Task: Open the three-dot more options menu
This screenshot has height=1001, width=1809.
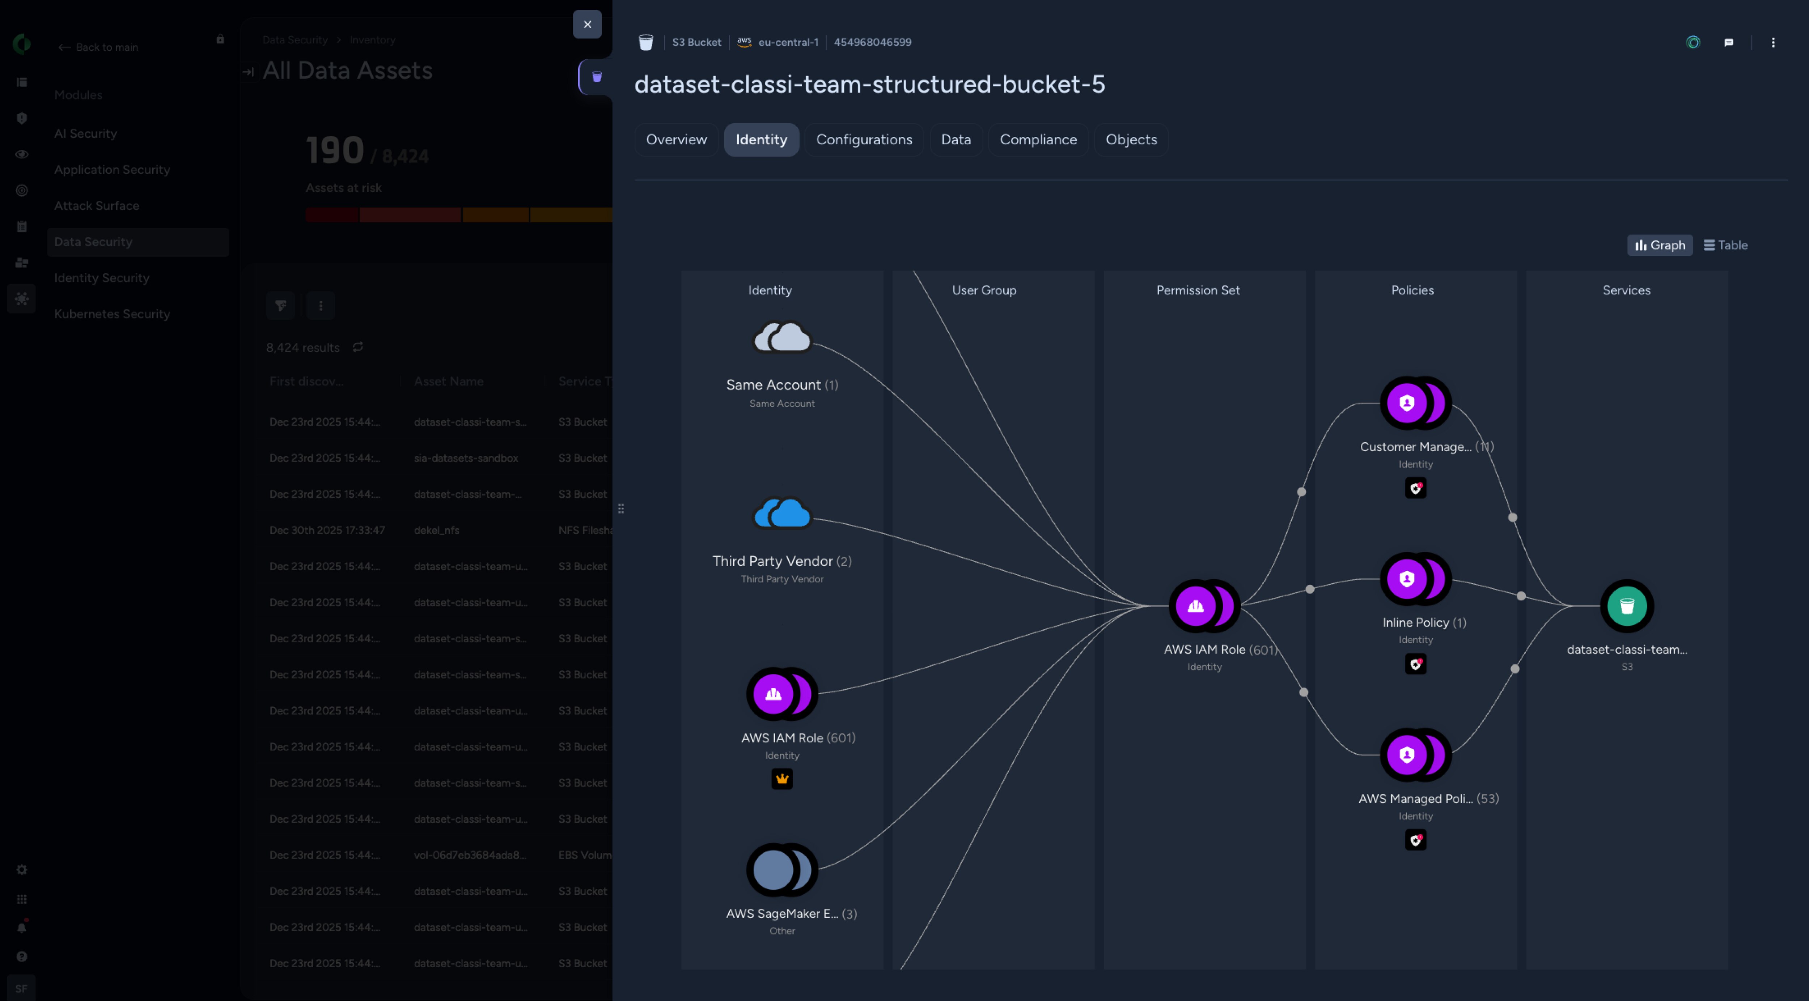Action: [x=1772, y=43]
